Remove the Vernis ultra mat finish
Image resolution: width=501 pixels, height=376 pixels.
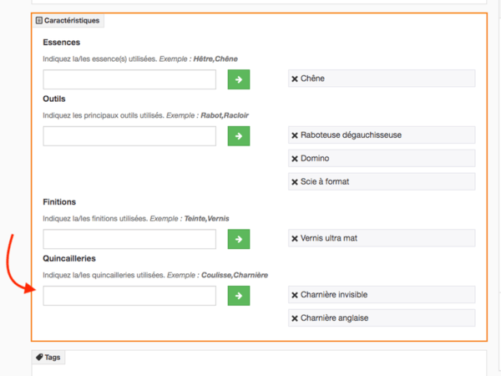[295, 238]
